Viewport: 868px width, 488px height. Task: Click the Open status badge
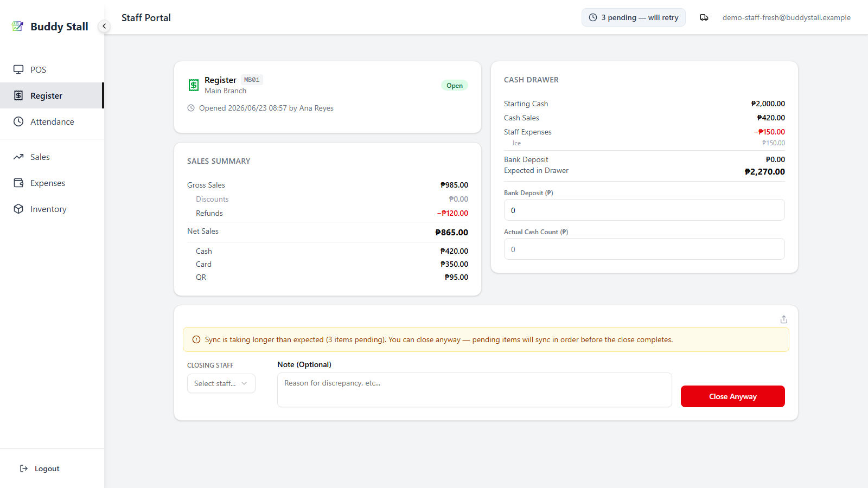coord(455,85)
